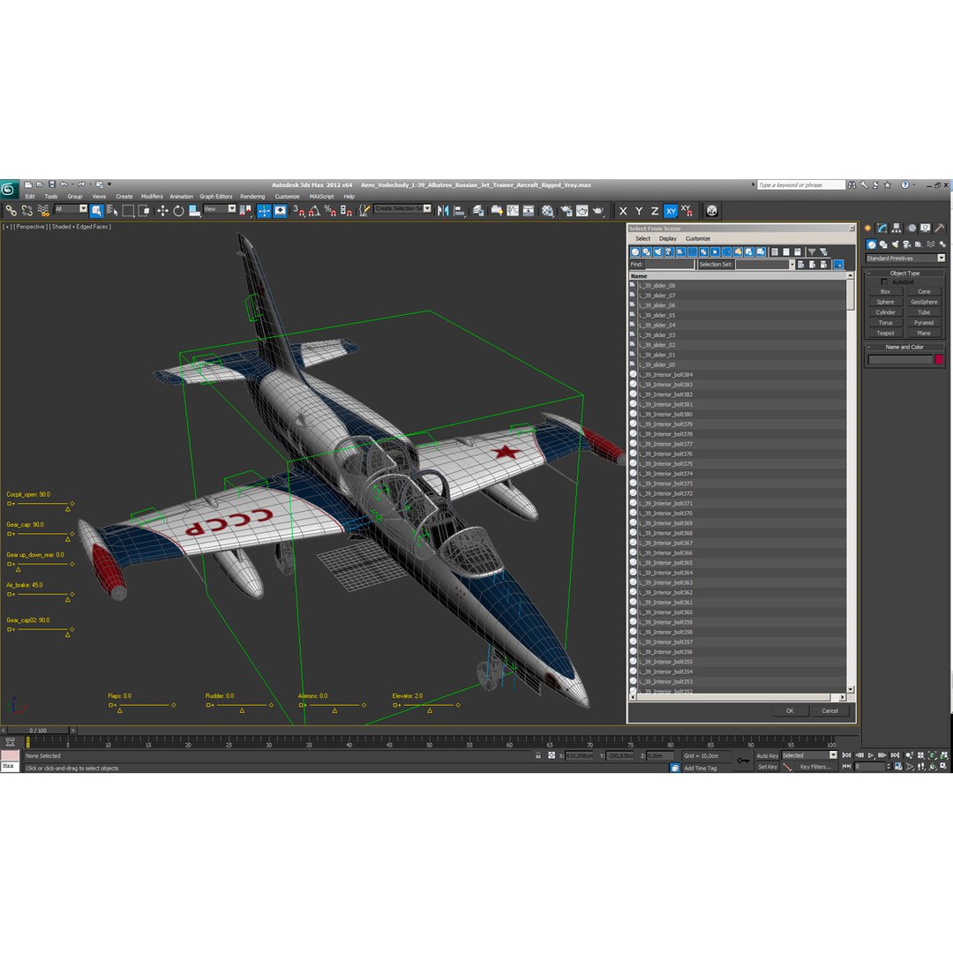Open Display menu in Select From Scene
Viewport: 953px width, 953px height.
click(x=667, y=239)
